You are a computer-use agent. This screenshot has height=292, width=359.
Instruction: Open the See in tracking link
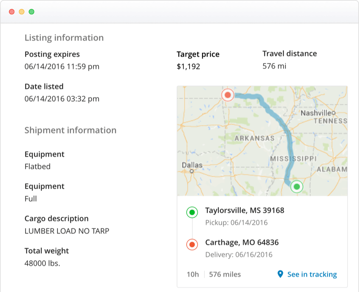(x=311, y=275)
